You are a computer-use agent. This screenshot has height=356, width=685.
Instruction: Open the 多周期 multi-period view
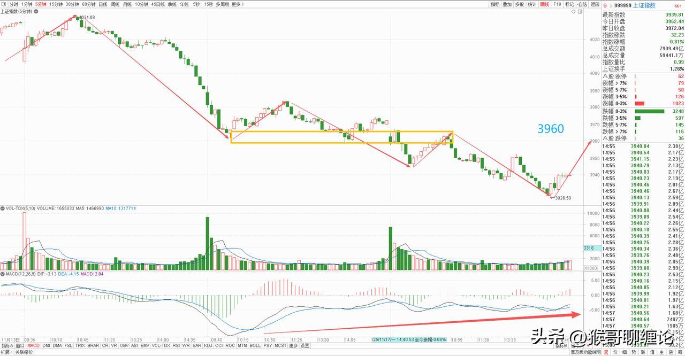click(x=223, y=4)
